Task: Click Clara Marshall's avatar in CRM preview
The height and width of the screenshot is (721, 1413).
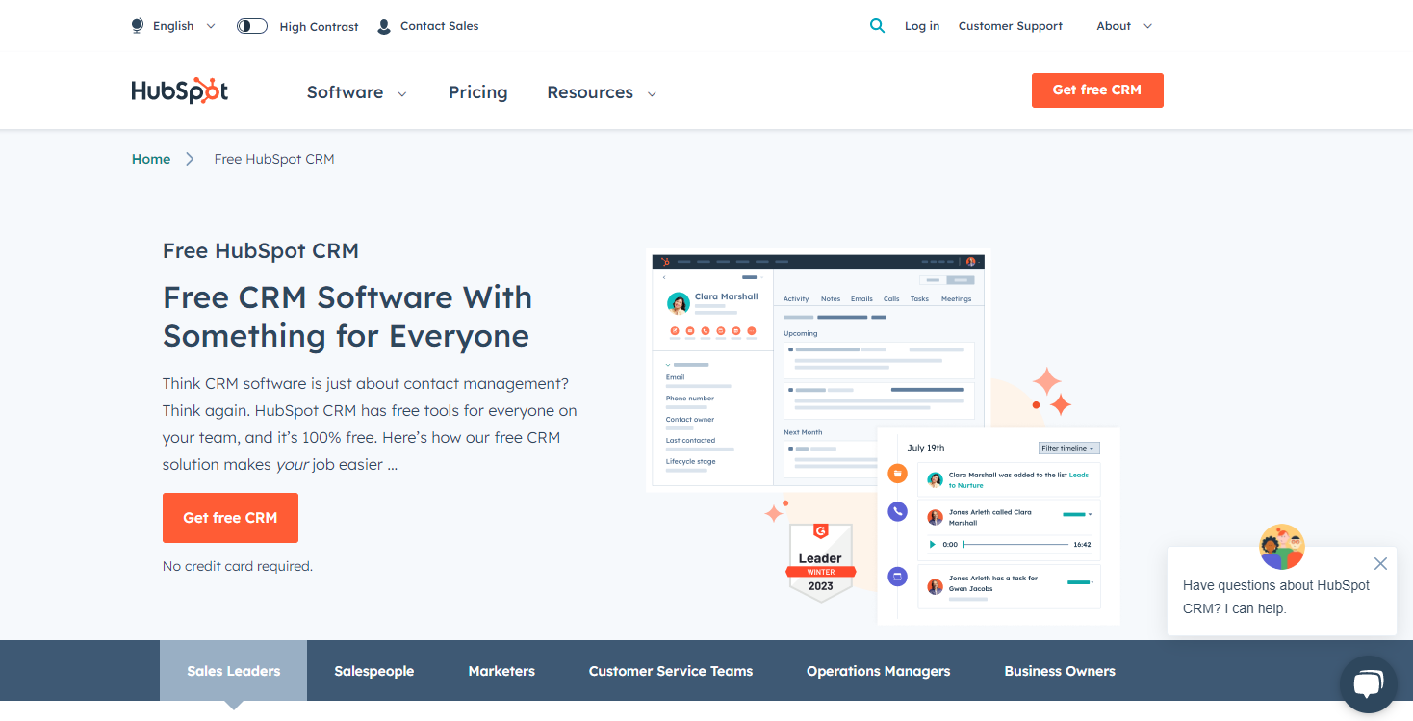Action: pyautogui.click(x=679, y=303)
